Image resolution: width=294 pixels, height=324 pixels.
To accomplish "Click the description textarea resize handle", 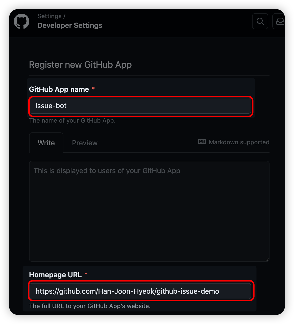I will pos(267,259).
